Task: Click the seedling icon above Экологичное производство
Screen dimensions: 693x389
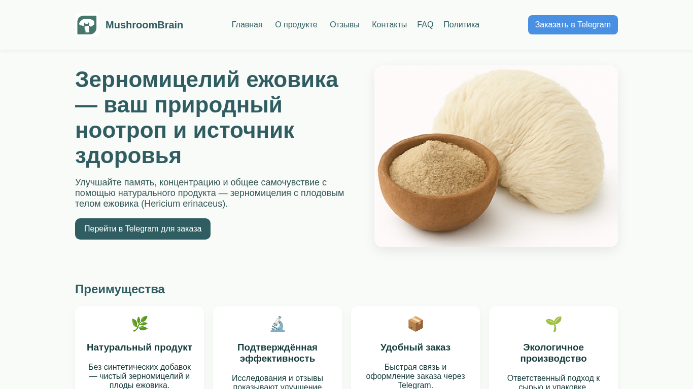Action: pos(553,324)
